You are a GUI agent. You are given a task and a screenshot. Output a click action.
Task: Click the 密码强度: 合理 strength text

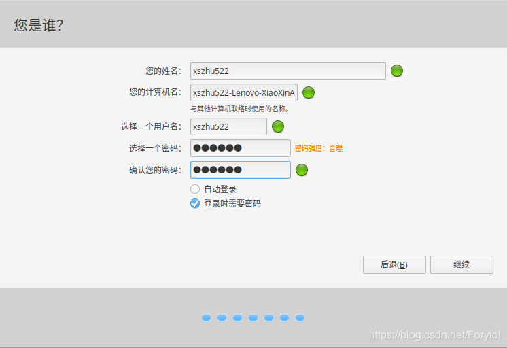click(x=319, y=148)
